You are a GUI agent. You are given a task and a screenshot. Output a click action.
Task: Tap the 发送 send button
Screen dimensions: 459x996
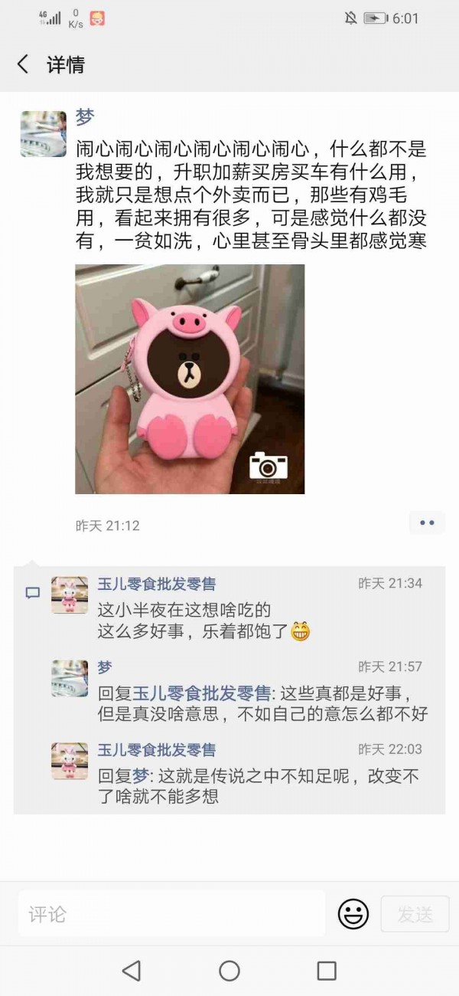point(415,913)
